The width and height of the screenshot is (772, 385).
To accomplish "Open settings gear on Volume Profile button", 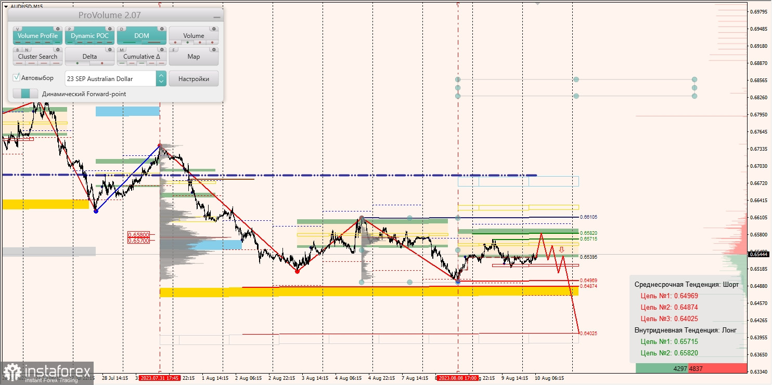I will coord(57,29).
